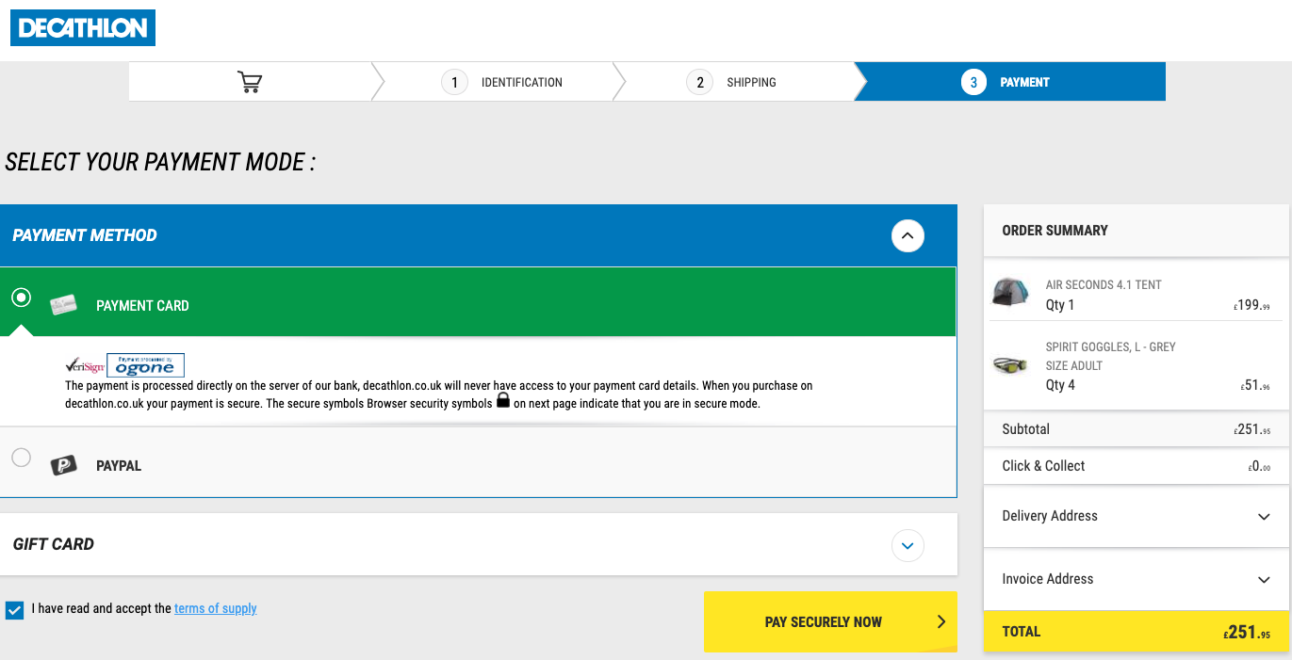
Task: Open the shopping cart step icon
Action: coord(250,81)
